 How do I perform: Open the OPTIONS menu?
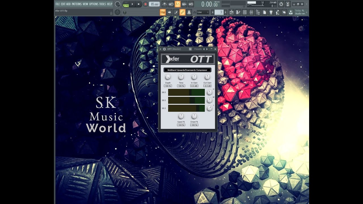tap(94, 4)
